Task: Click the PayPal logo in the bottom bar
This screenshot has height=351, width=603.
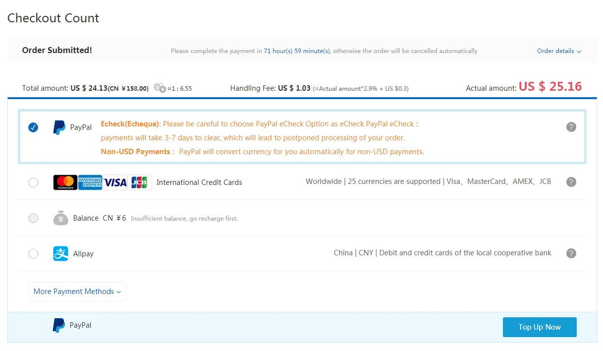Action: coord(59,325)
